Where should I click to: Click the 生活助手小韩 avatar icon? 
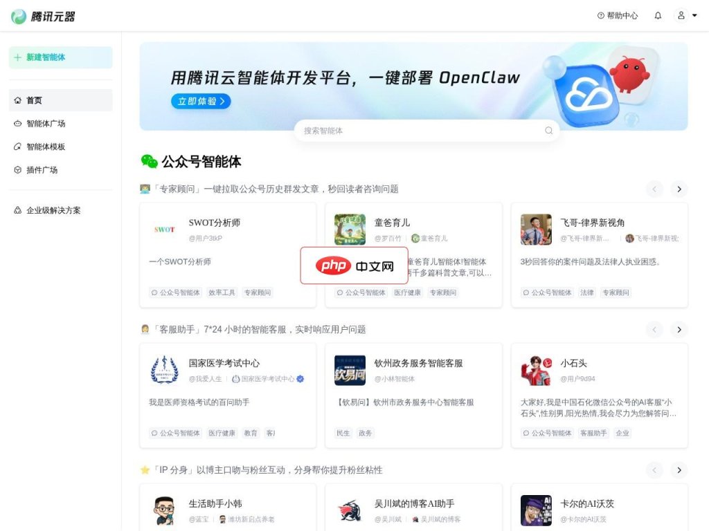pos(165,510)
